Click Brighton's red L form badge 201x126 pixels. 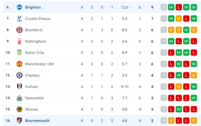click(179, 7)
